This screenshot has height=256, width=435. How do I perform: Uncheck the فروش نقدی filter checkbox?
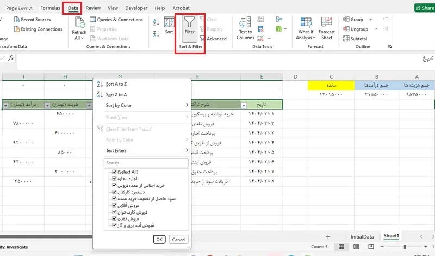(114, 218)
